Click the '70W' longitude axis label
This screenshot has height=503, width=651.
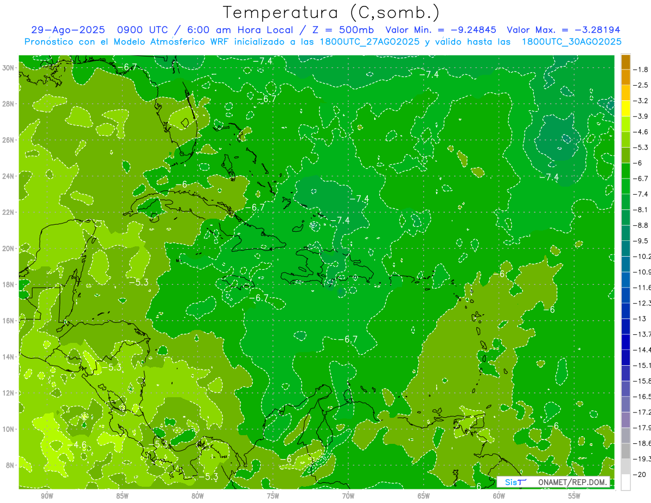(x=348, y=495)
